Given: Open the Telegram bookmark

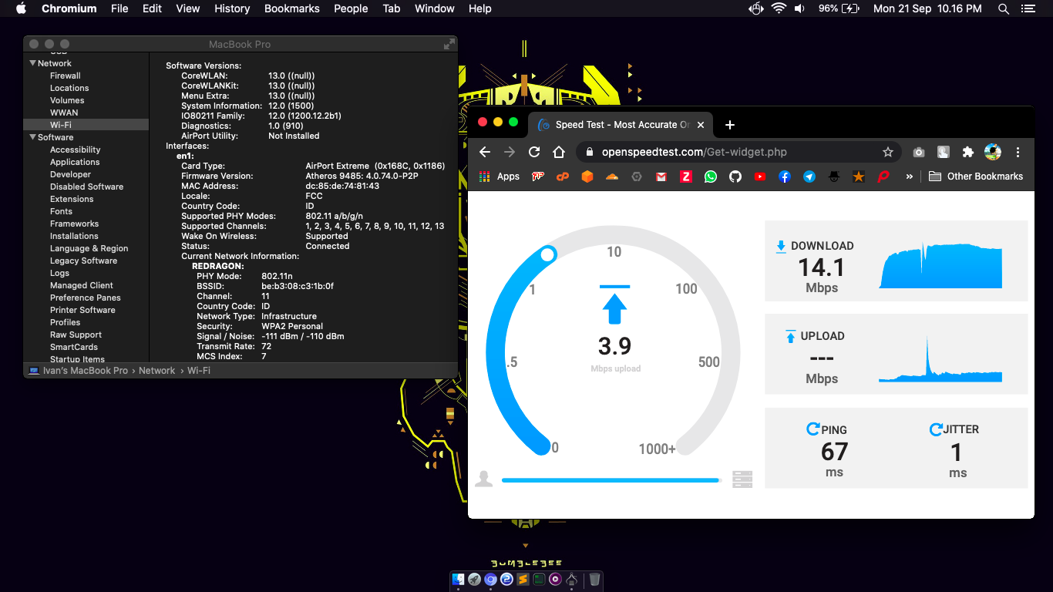Looking at the screenshot, I should tap(809, 177).
